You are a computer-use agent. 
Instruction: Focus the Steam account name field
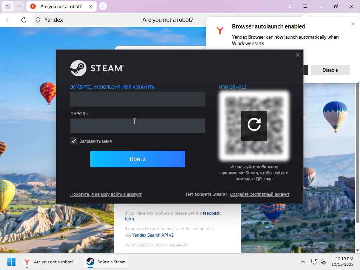pos(137,99)
